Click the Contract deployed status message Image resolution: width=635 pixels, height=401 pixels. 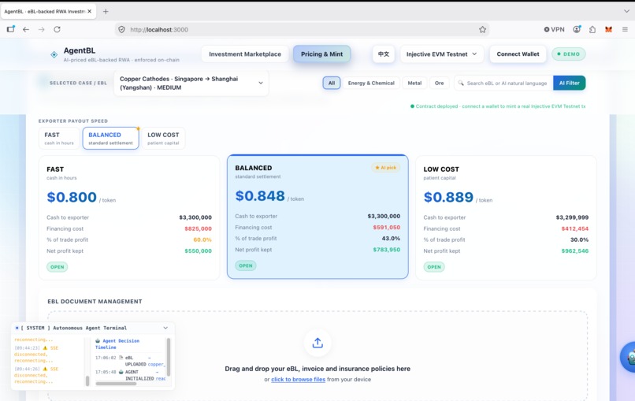(x=498, y=106)
